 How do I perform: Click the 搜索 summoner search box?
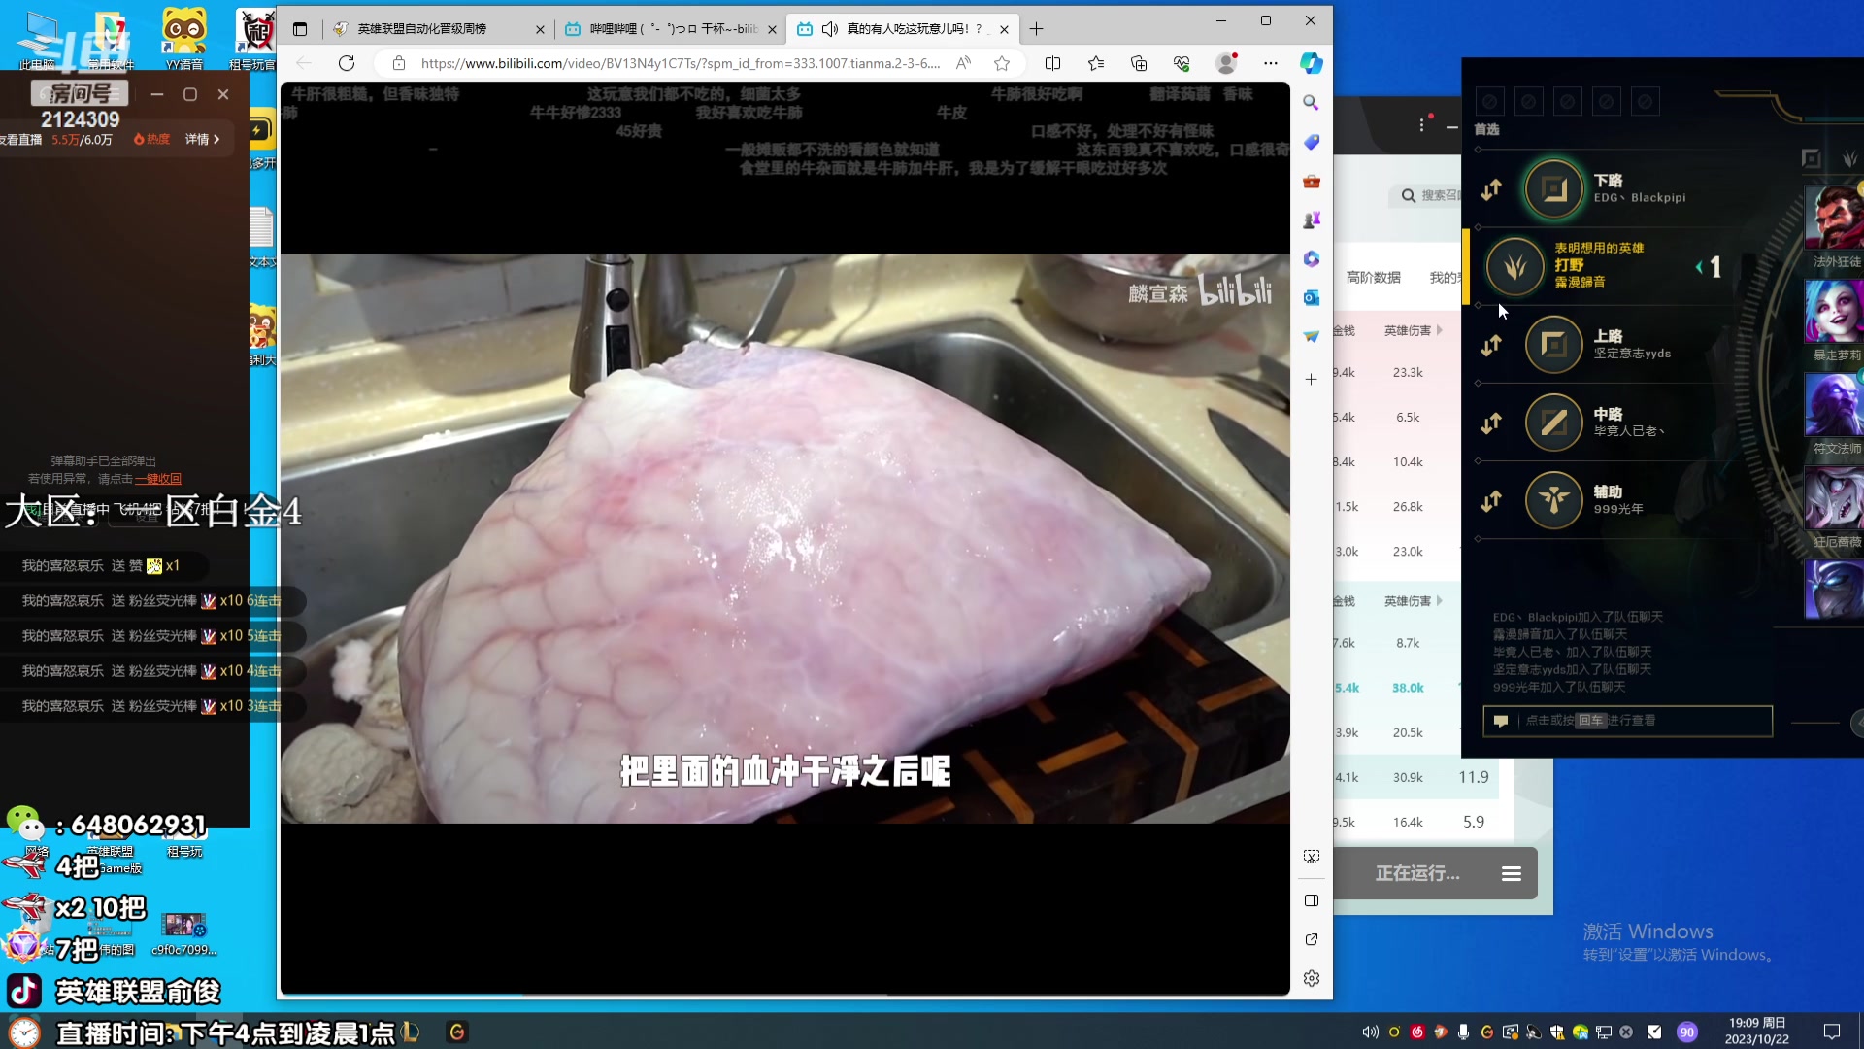[1427, 195]
